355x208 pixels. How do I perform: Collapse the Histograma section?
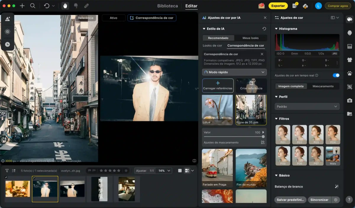276,29
